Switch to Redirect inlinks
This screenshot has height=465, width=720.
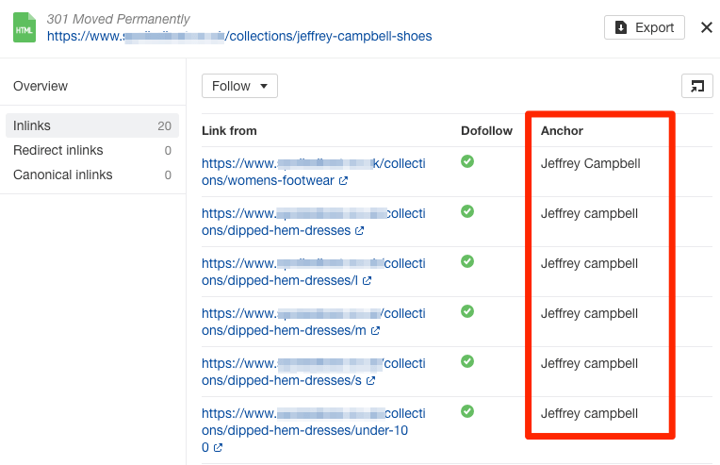(57, 150)
